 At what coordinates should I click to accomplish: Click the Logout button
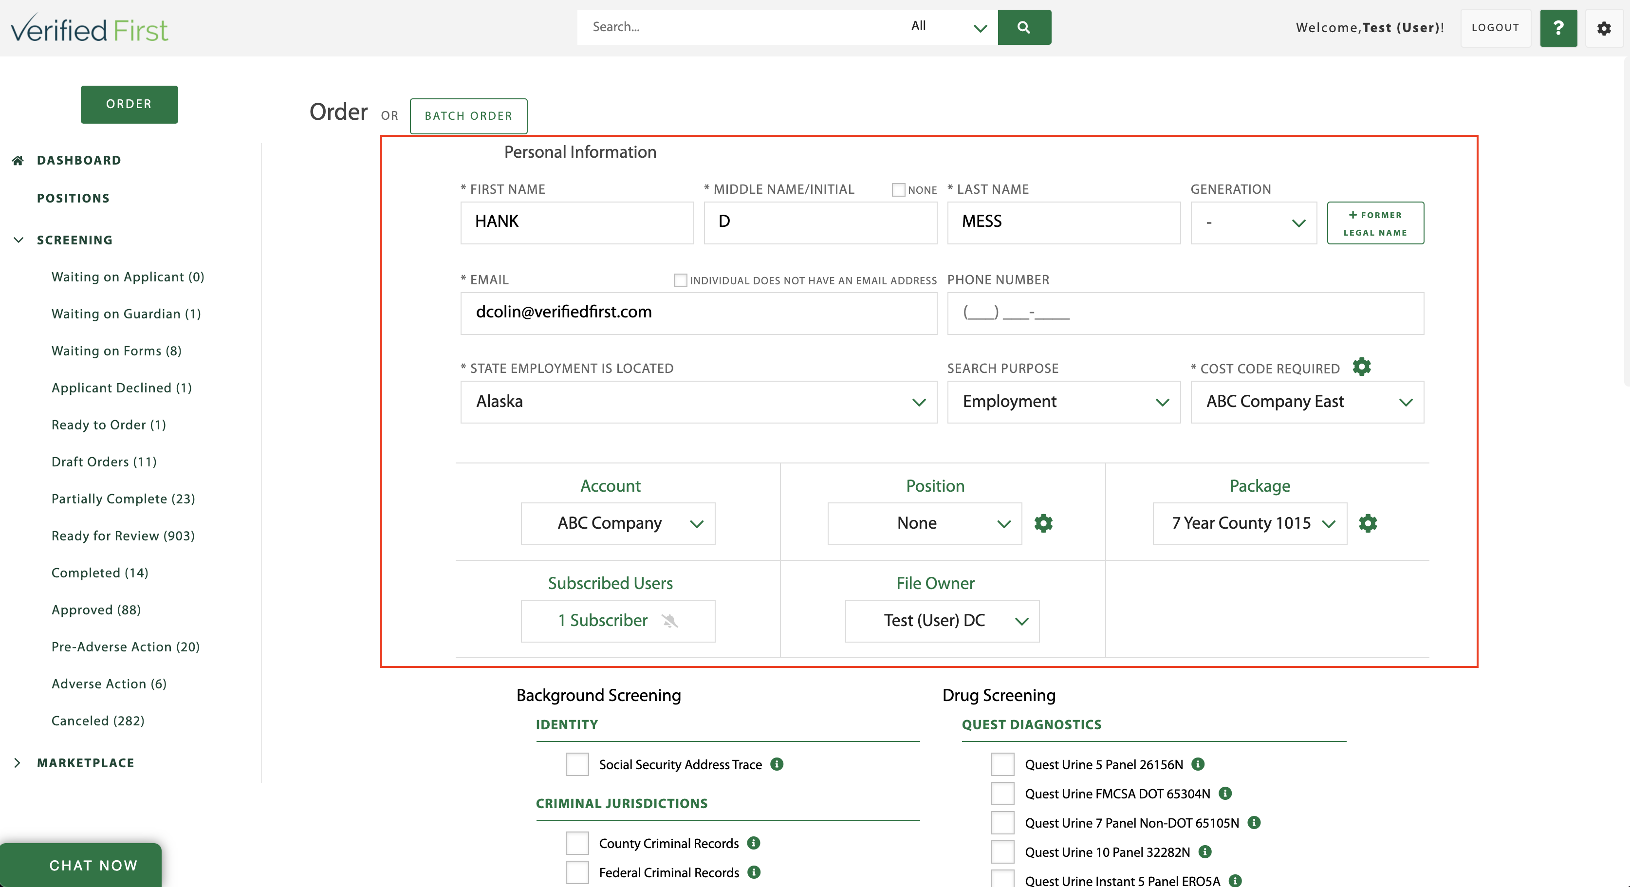pyautogui.click(x=1495, y=28)
